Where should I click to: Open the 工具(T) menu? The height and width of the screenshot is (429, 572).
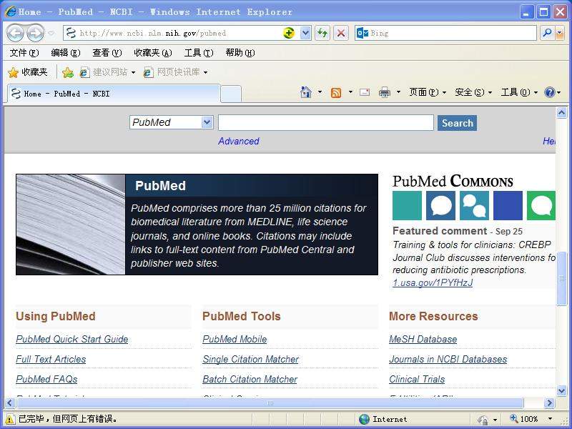pyautogui.click(x=199, y=53)
